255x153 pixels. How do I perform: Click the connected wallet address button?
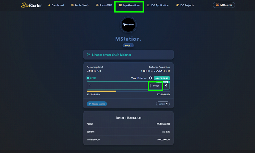tap(224, 5)
